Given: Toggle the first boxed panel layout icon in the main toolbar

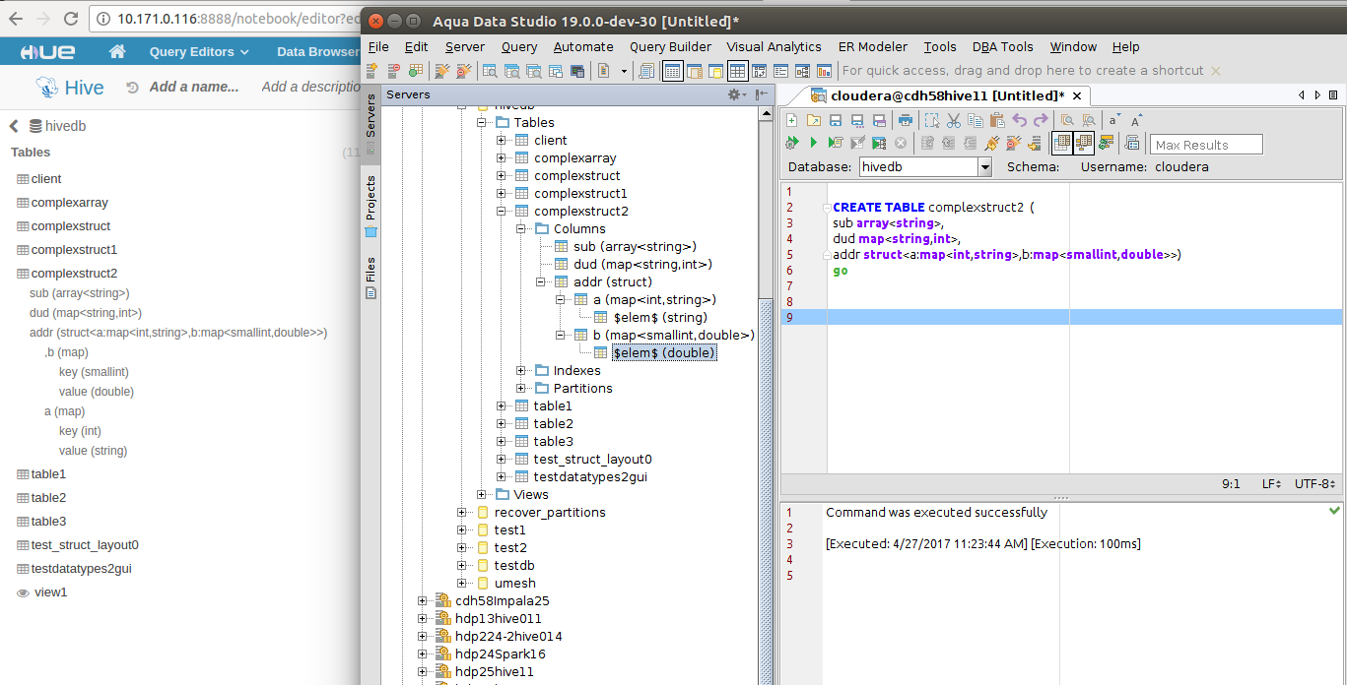Looking at the screenshot, I should 672,71.
